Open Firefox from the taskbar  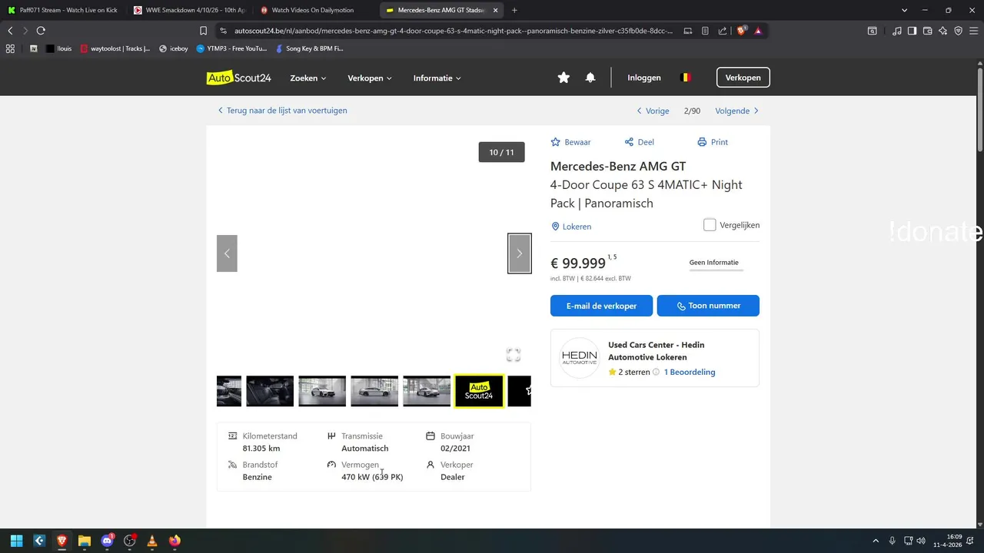pos(175,541)
